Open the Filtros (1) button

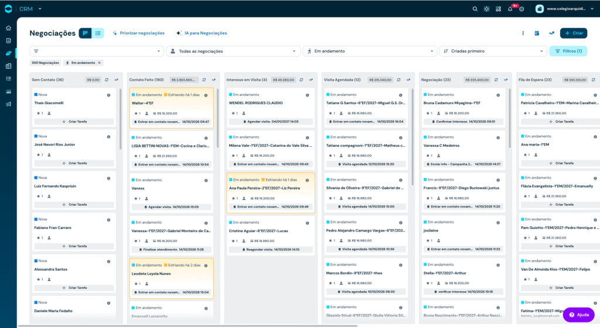[x=568, y=51]
